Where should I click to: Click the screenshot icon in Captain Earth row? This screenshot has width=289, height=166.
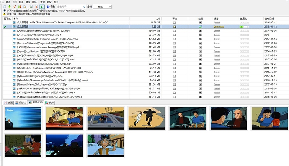click(x=200, y=31)
